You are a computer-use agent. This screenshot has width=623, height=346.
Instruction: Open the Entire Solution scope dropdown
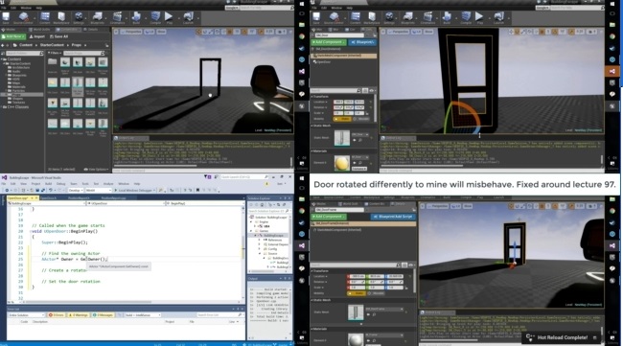(26, 315)
